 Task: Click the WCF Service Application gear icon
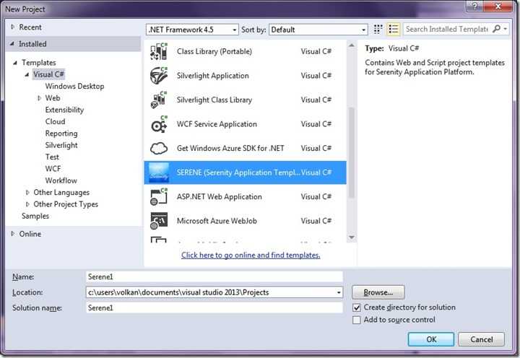tap(159, 124)
